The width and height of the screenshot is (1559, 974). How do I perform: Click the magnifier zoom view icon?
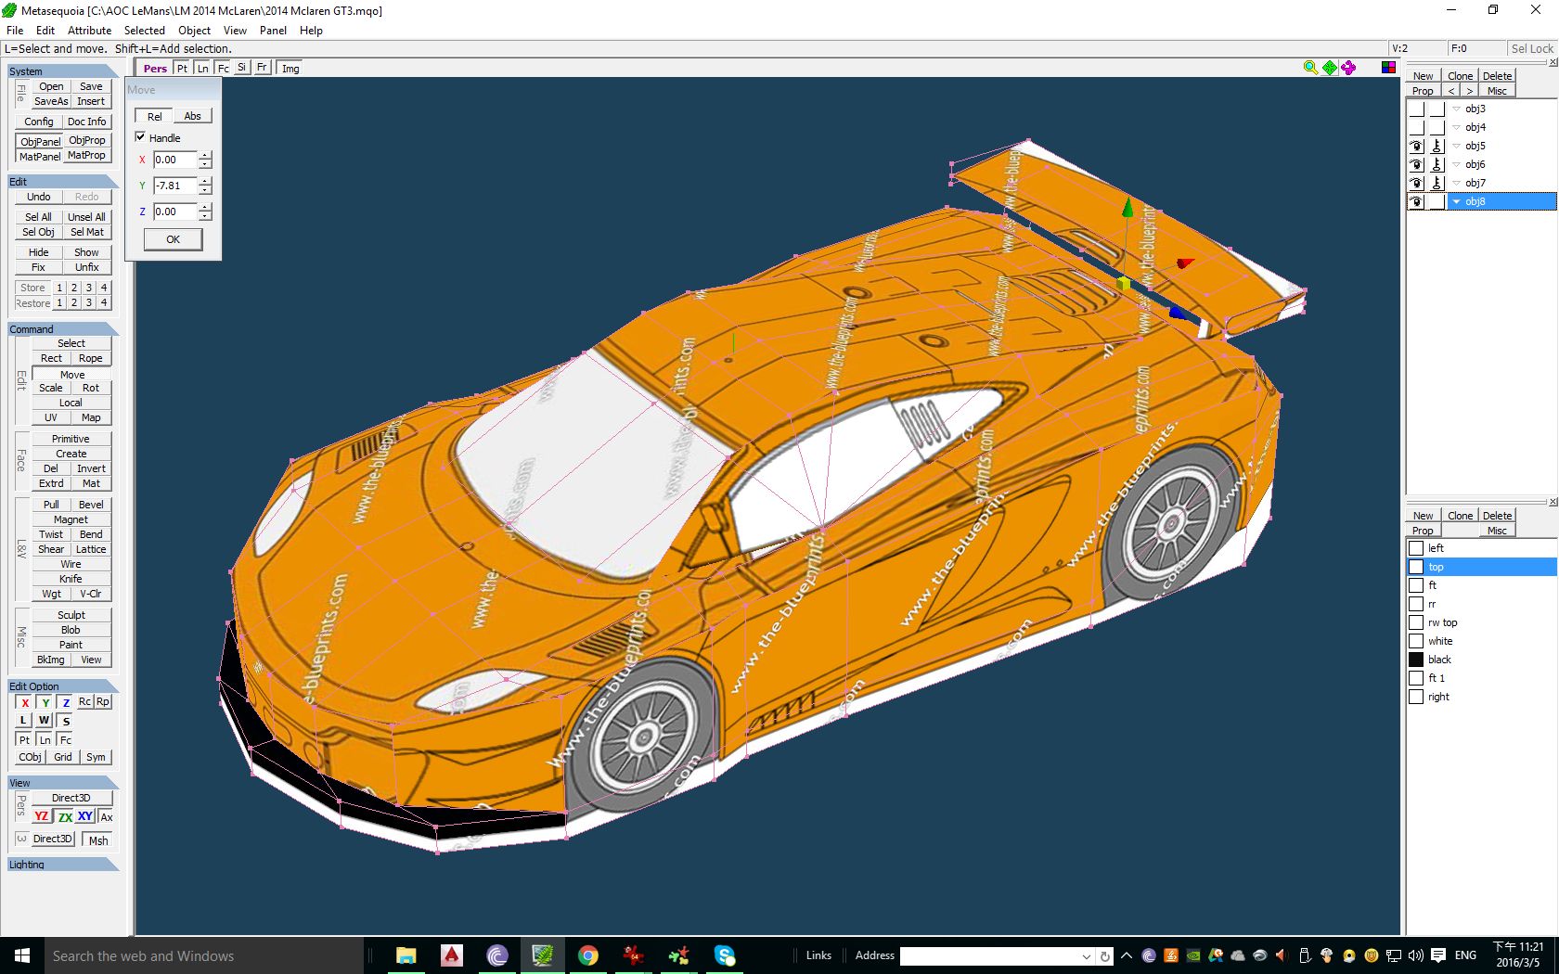pyautogui.click(x=1310, y=68)
